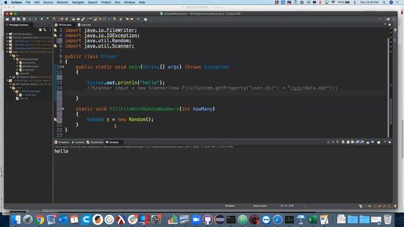The height and width of the screenshot is (227, 404).
Task: Click the lightbulb tip icon in status bar
Action: coord(395,206)
